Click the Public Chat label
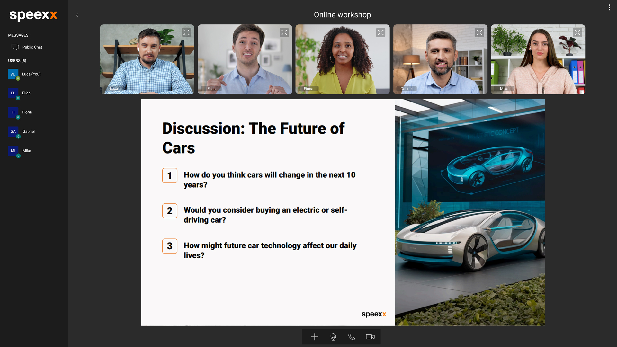617x347 pixels. [x=32, y=47]
